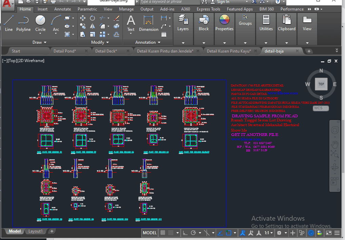Screen dimensions: 345x240
Task: Select the Line drawing tool
Action: point(9,23)
